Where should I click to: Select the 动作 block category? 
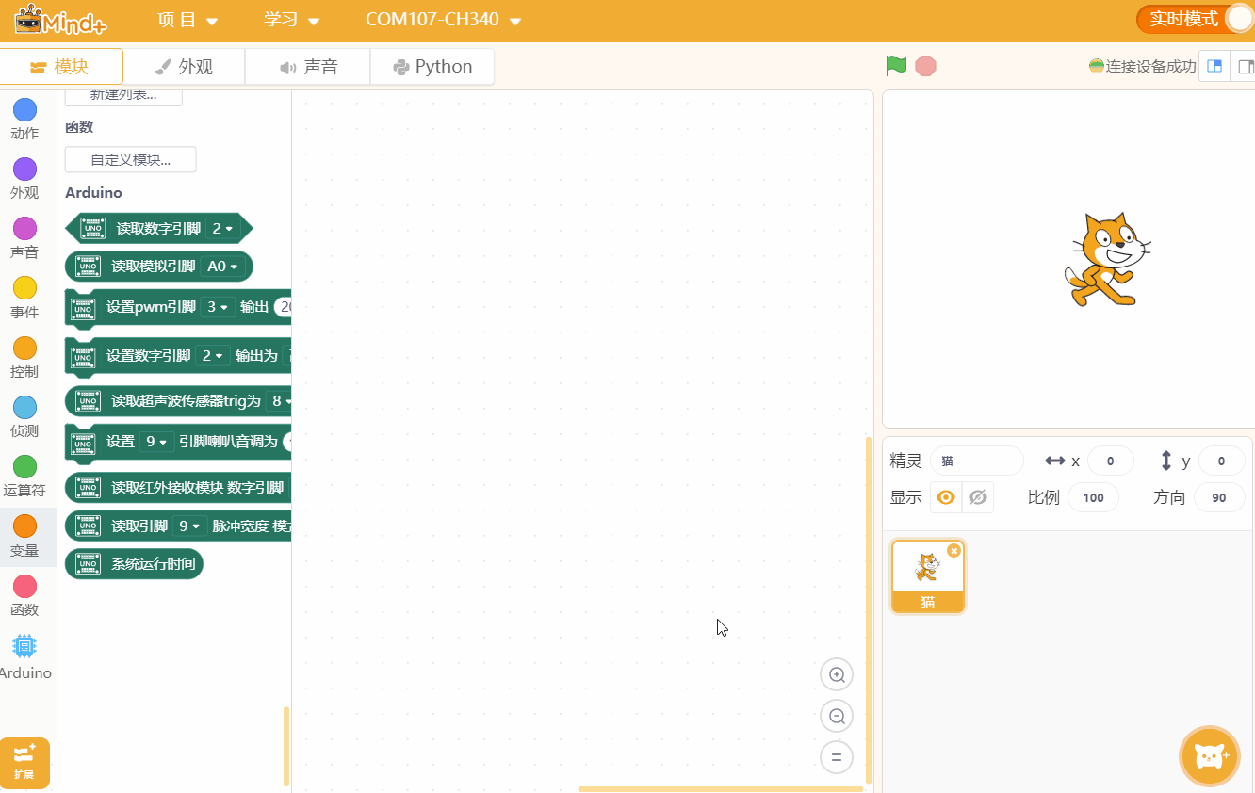[24, 120]
